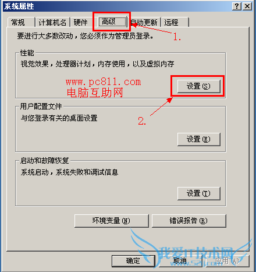
Task: Click the question mark help icon
Action: pos(237,6)
